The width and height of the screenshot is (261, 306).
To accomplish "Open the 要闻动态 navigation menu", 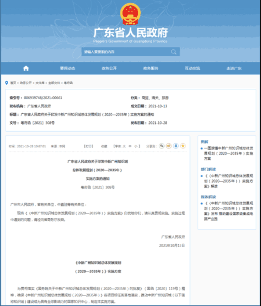I will [68, 68].
